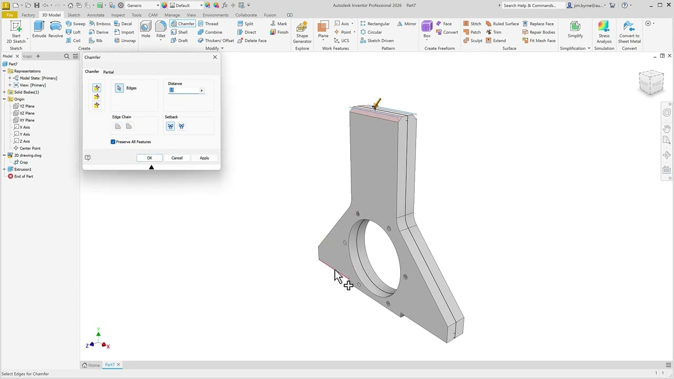This screenshot has height=379, width=674.
Task: Click Apply in Chamfer dialog
Action: tap(204, 158)
